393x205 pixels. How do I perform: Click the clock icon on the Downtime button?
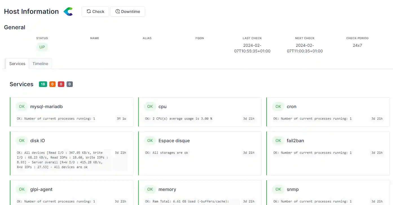pos(118,12)
